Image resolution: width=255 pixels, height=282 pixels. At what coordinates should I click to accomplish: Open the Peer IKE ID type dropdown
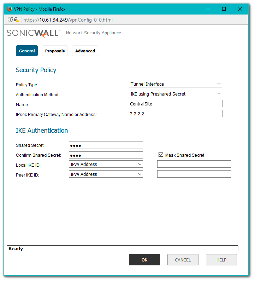coord(106,174)
